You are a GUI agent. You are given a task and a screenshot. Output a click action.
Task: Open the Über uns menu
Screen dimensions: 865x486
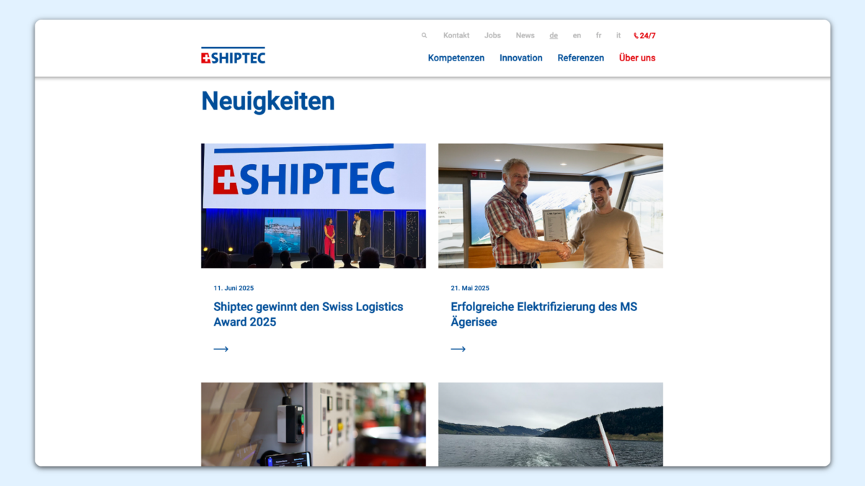637,58
